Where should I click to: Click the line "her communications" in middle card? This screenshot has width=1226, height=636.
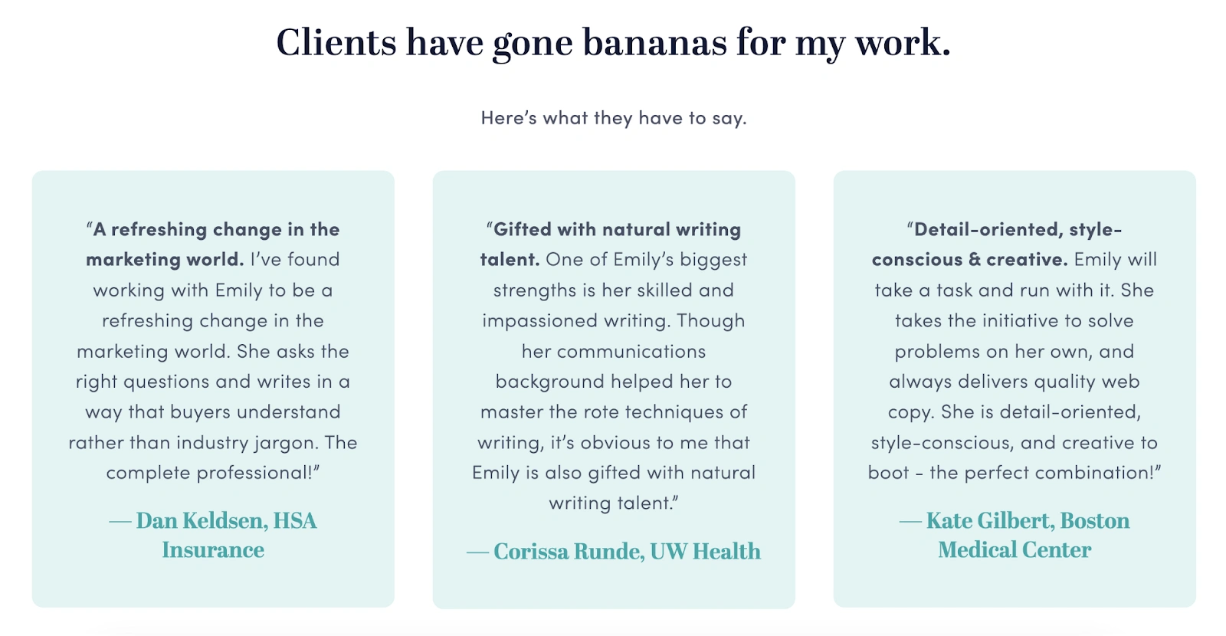tap(613, 351)
